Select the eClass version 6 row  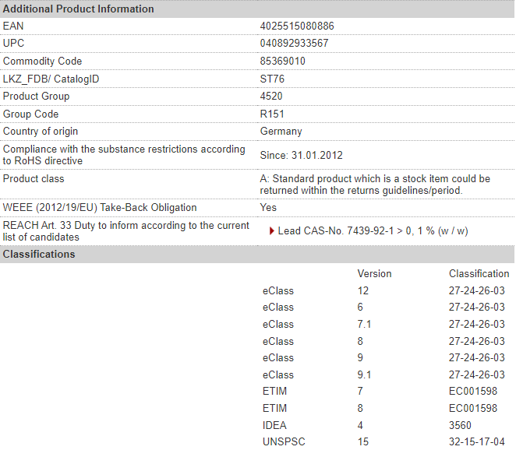click(x=383, y=307)
